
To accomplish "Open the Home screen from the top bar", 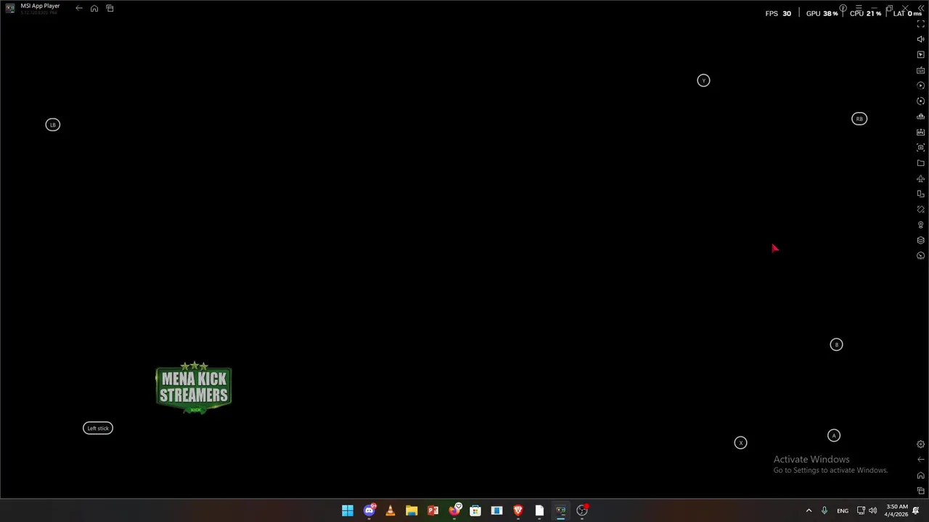I will click(94, 9).
